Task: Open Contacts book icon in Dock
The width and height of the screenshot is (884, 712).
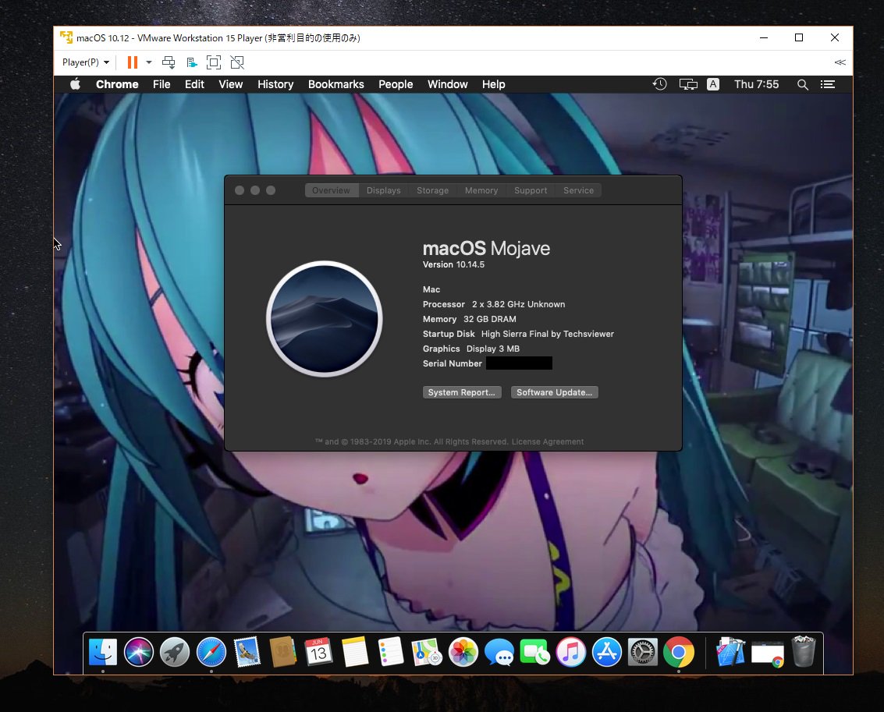Action: (x=283, y=652)
